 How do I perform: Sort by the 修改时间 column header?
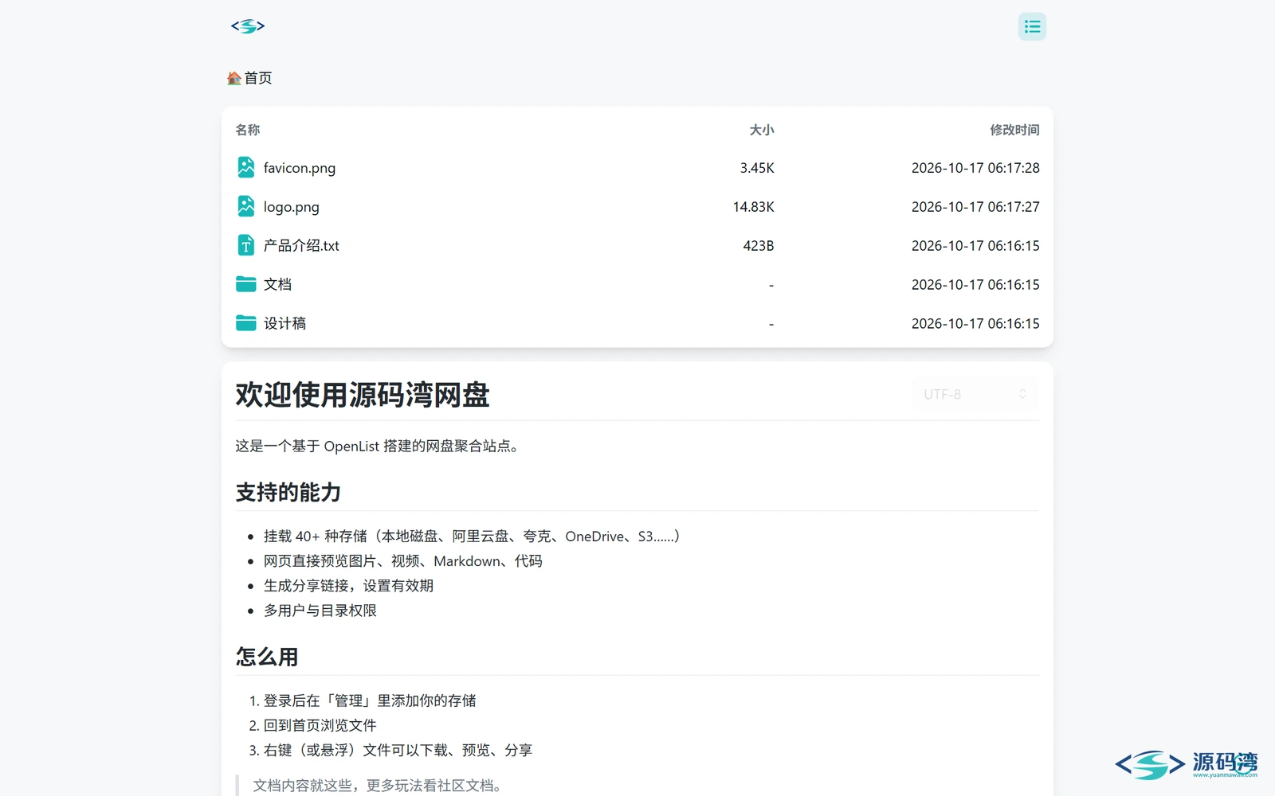(x=1014, y=130)
